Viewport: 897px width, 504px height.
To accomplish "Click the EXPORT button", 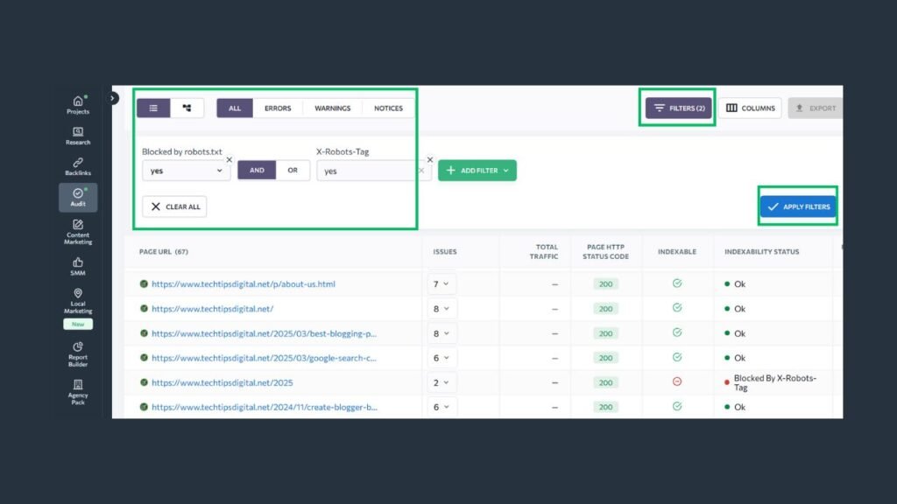I will pyautogui.click(x=816, y=108).
